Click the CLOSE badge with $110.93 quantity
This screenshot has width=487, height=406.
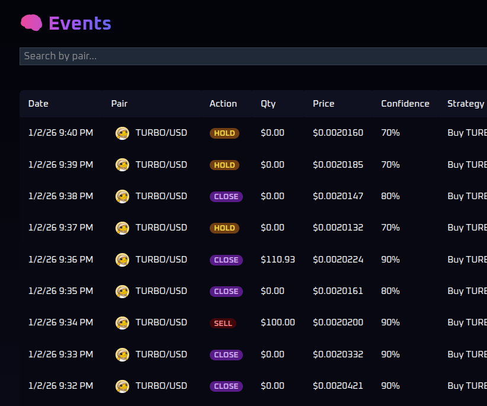pos(226,260)
